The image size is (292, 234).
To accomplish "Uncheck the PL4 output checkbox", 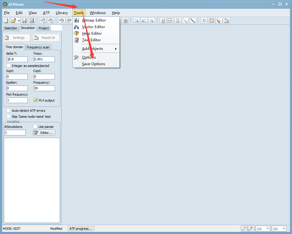I will tap(36, 100).
